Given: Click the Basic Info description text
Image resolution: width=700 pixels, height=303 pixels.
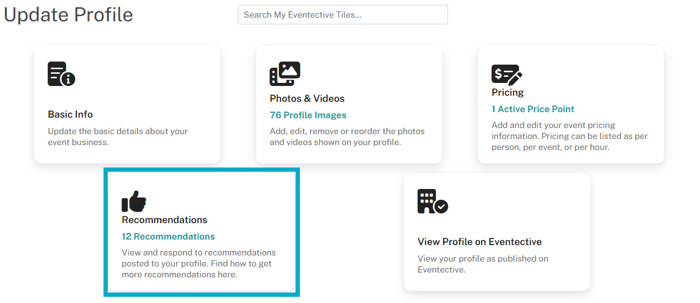Looking at the screenshot, I should click(x=118, y=137).
